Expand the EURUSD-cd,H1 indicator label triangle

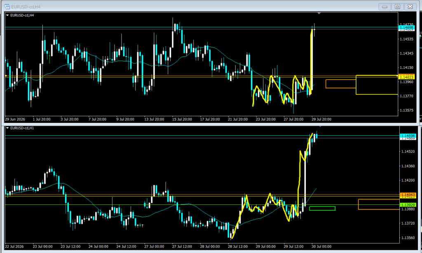point(7,128)
